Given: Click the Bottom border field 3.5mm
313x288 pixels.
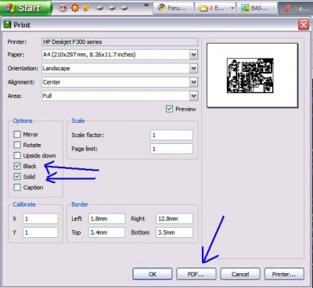Looking at the screenshot, I should 174,232.
